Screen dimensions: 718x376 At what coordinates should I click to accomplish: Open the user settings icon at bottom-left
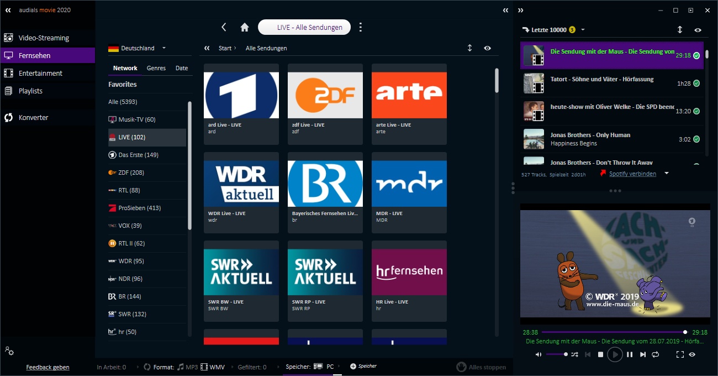coord(9,351)
